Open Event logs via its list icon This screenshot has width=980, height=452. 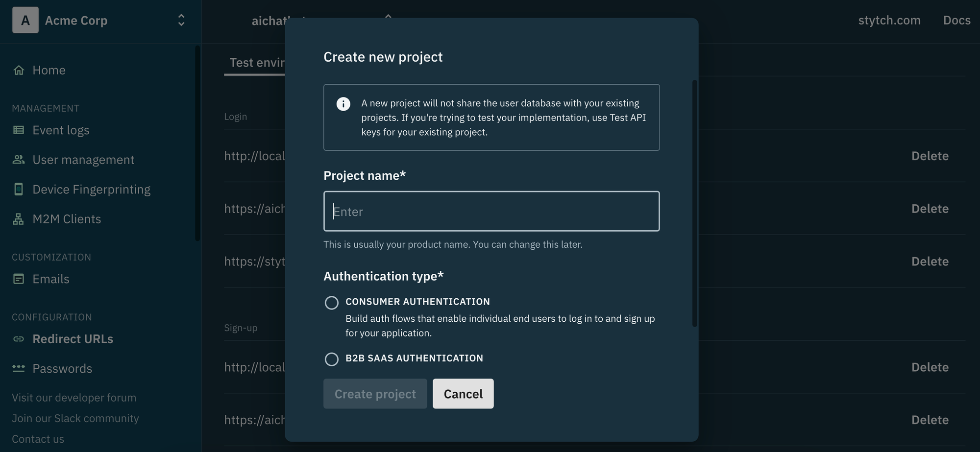tap(19, 130)
